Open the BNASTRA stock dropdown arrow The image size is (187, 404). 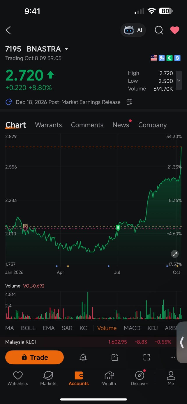[x=66, y=49]
